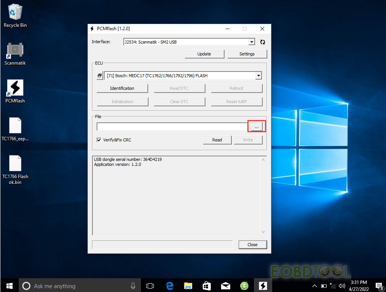The width and height of the screenshot is (386, 292).
Task: Launch Microsoft Edge from the taskbar
Action: pyautogui.click(x=170, y=286)
